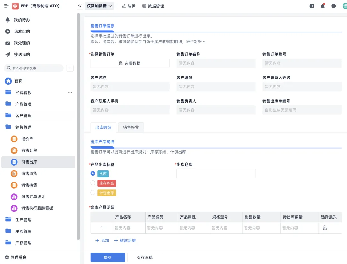Click the help question mark icon

tap(334, 6)
